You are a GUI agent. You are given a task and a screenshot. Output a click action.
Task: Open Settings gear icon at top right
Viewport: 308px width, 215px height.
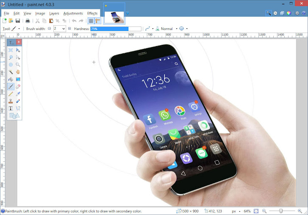[297, 13]
